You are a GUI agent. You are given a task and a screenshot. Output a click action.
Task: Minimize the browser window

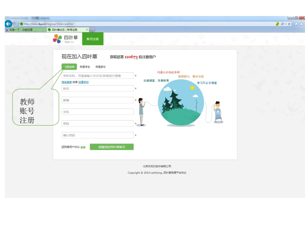(x=291, y=18)
